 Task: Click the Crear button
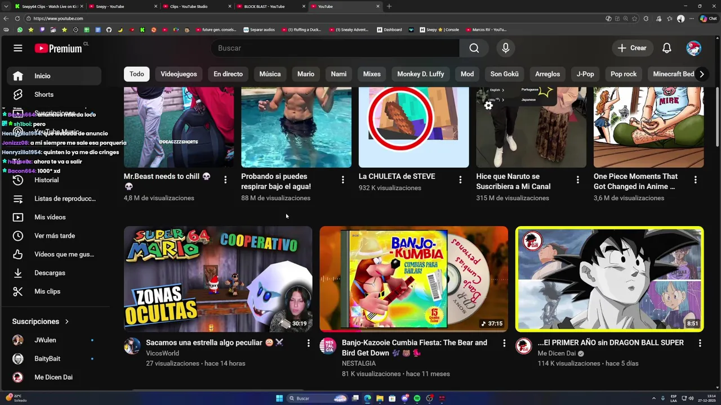click(x=631, y=48)
